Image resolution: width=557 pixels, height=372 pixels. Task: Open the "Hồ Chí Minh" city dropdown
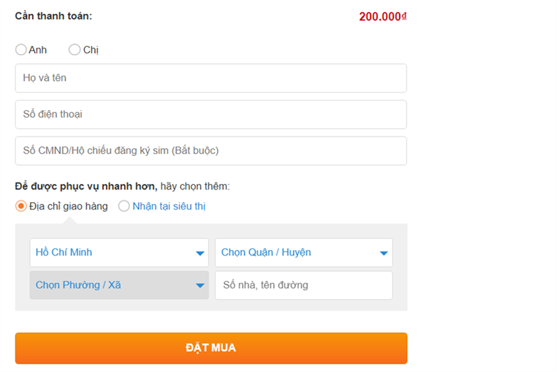click(x=111, y=252)
